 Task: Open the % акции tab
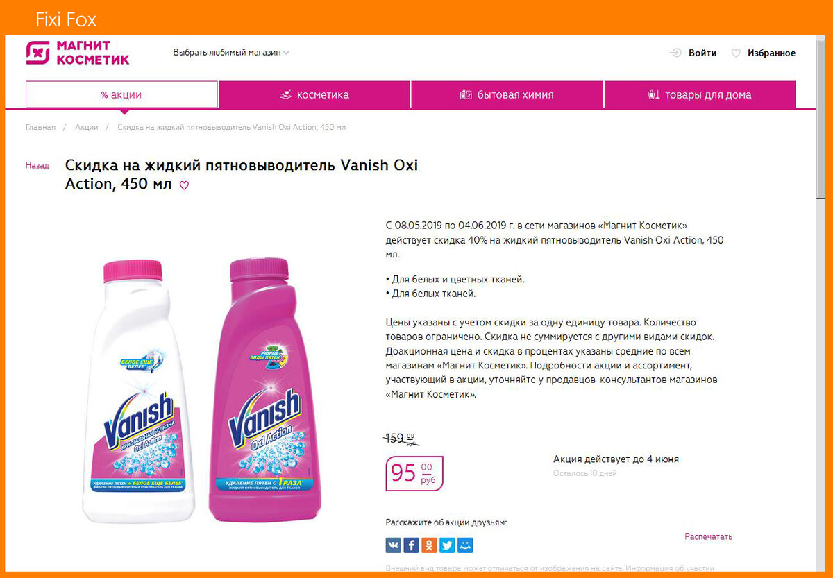pos(121,94)
